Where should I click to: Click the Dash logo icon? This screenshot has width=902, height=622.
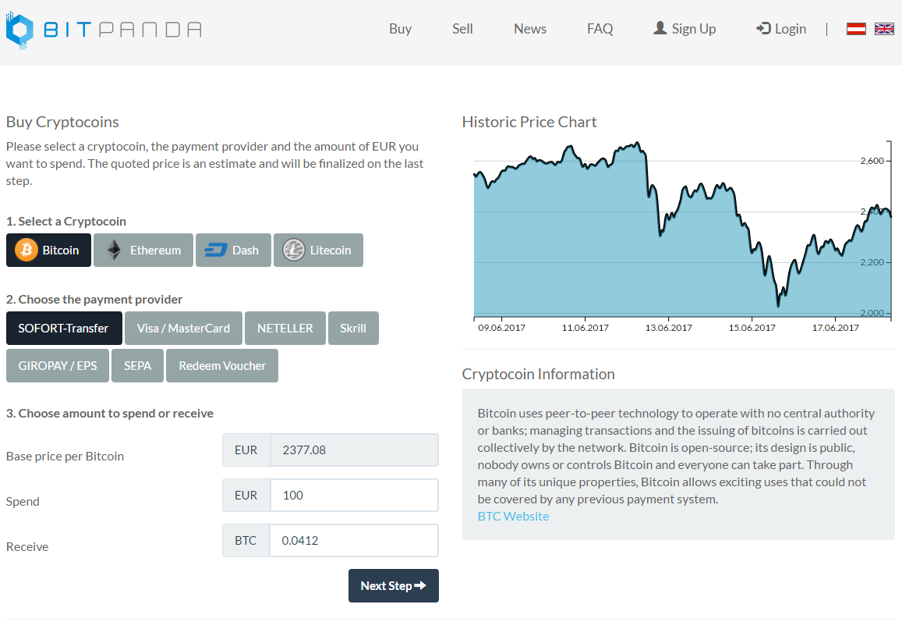[216, 250]
